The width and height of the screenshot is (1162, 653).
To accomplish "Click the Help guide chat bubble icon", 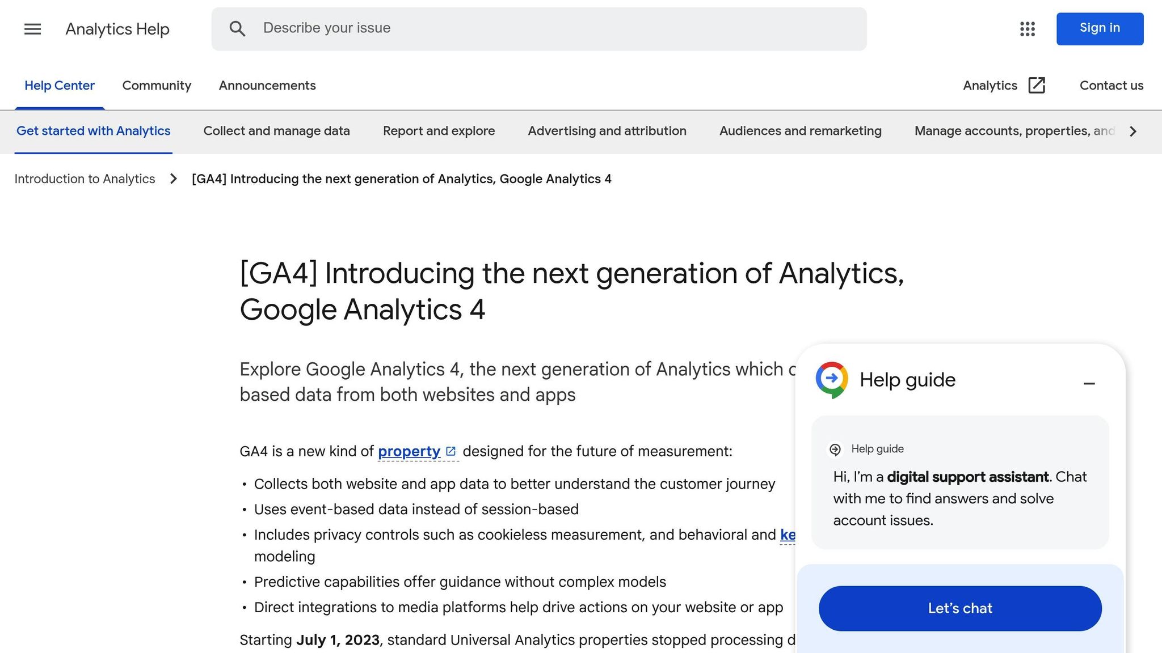I will coord(835,448).
